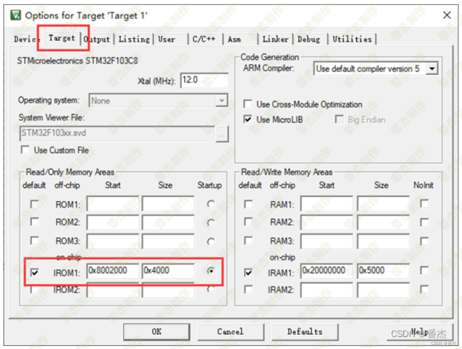Switch to the Device tab
The width and height of the screenshot is (462, 349).
tap(25, 39)
